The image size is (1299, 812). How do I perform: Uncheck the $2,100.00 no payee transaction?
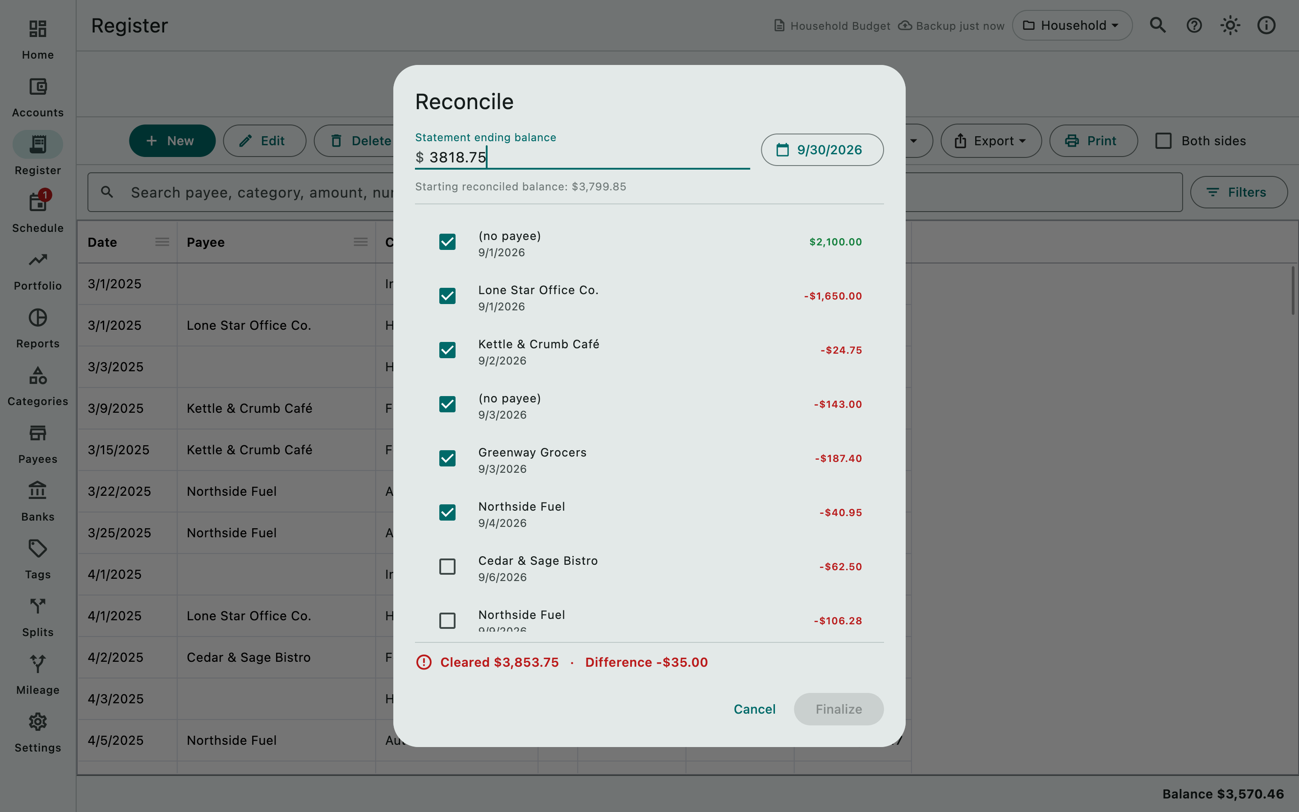click(x=447, y=242)
